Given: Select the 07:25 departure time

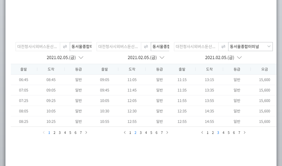Looking at the screenshot, I should point(23,101).
